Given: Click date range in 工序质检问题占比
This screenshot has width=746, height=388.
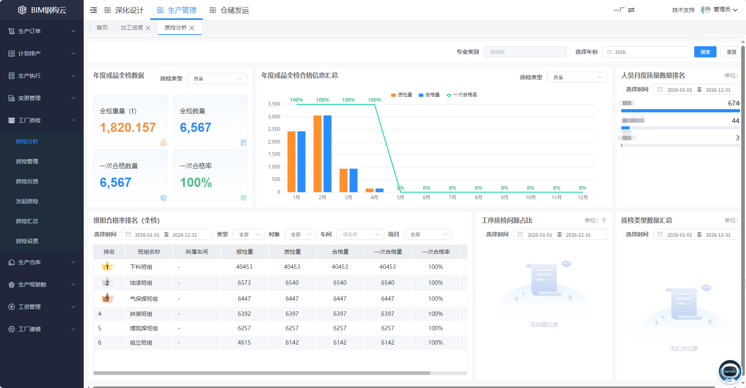Looking at the screenshot, I should [x=560, y=234].
